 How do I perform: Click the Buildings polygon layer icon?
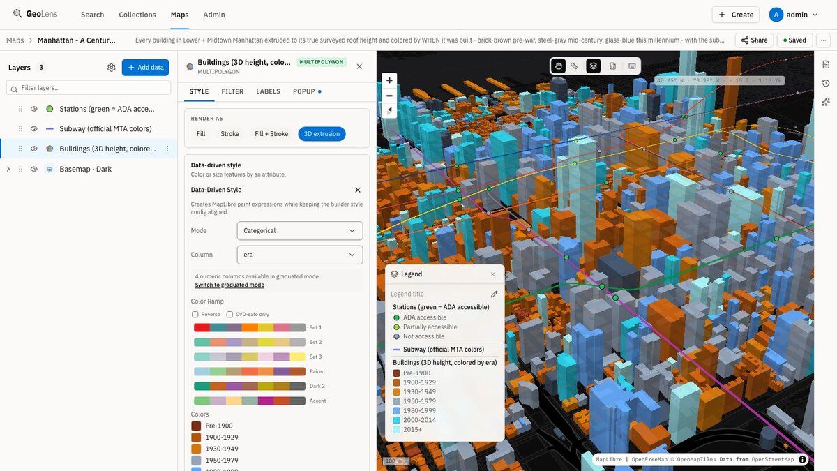pos(50,149)
